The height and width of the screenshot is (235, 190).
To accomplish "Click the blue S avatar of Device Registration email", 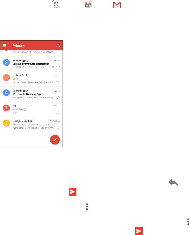I will 6,63.
